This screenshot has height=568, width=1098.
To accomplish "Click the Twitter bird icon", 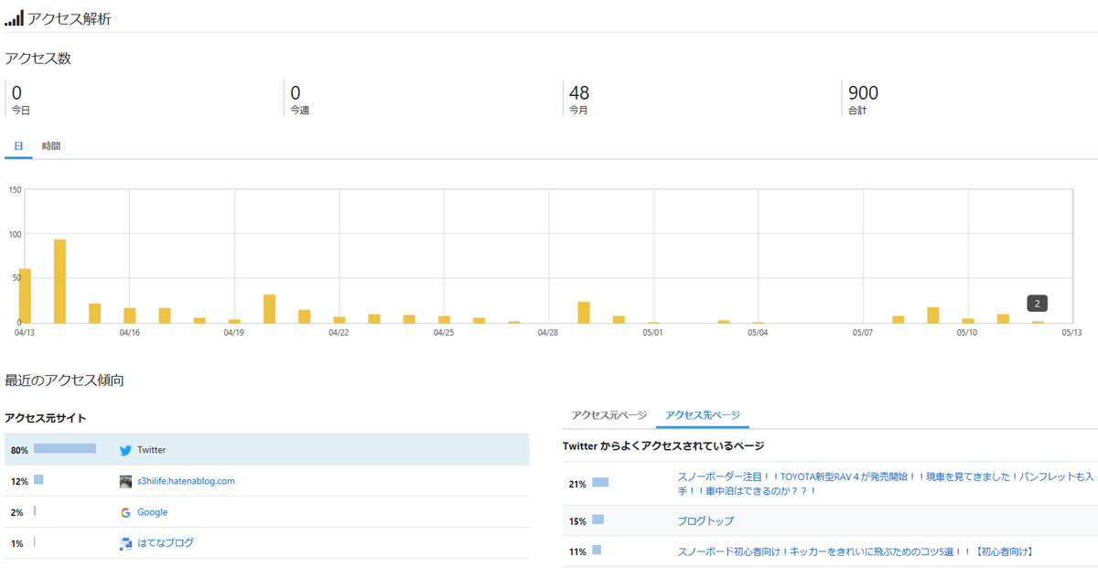I will click(125, 450).
